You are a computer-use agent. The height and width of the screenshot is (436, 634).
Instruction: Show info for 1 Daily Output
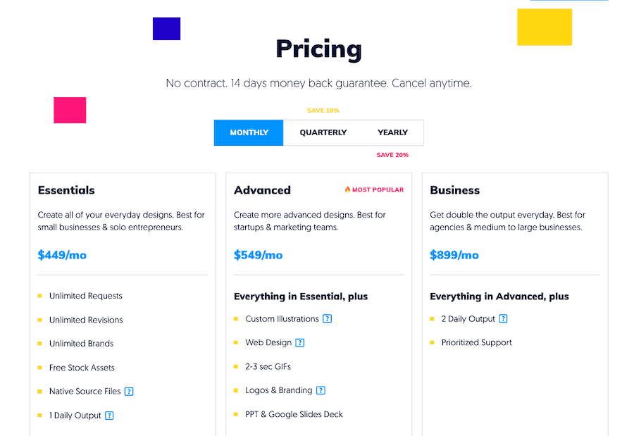pos(109,416)
